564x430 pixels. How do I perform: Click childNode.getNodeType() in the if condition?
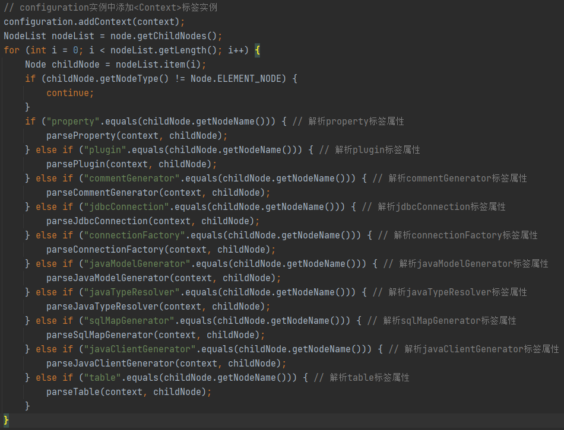click(107, 79)
